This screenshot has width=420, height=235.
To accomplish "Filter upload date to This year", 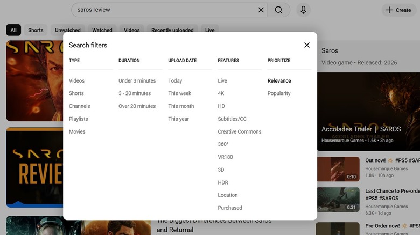I will pos(178,119).
